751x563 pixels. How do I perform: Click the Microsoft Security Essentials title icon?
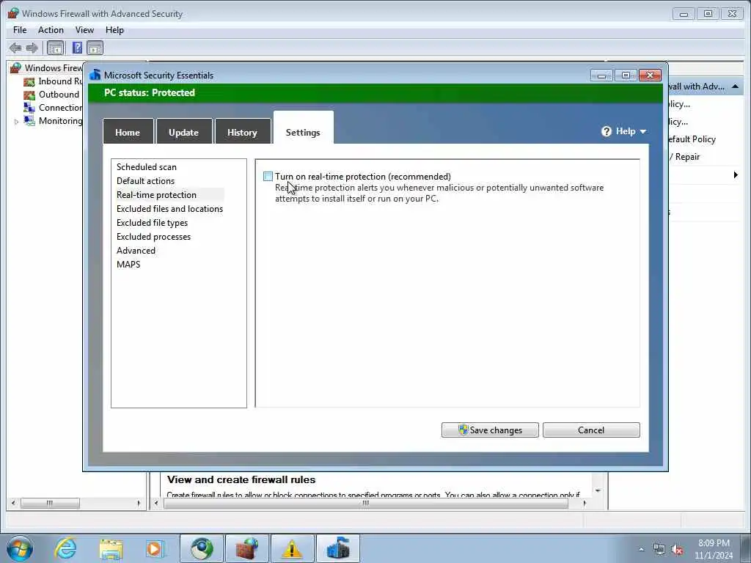(x=95, y=76)
